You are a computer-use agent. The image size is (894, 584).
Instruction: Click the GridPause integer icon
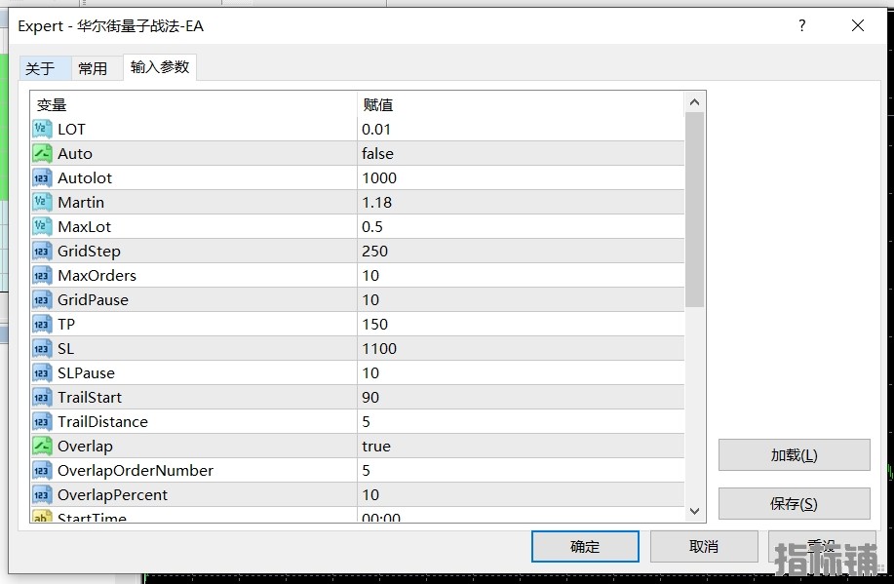[42, 300]
